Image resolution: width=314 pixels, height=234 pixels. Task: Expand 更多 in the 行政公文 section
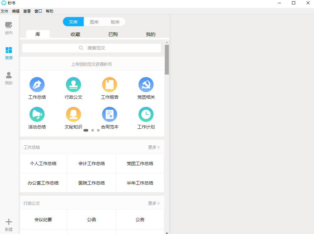tap(154, 203)
